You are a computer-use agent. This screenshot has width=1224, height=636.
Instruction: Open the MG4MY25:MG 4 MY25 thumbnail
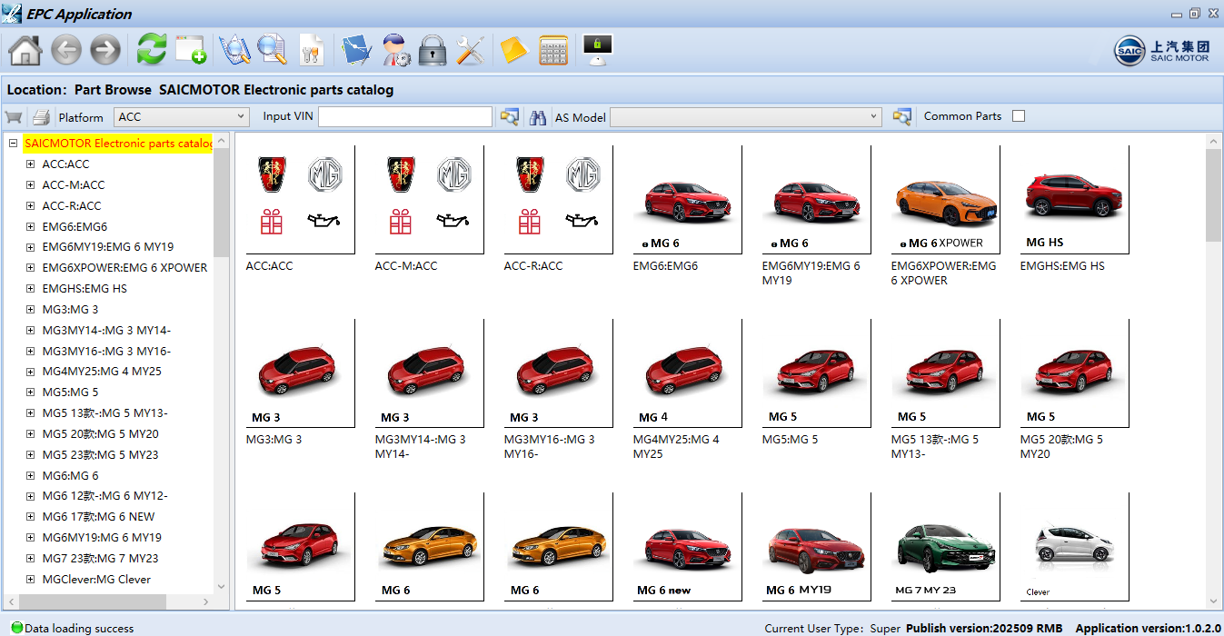click(x=687, y=373)
